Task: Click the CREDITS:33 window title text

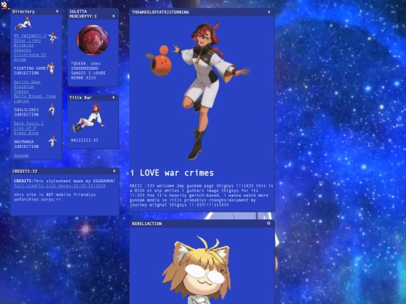Action: 25,171
